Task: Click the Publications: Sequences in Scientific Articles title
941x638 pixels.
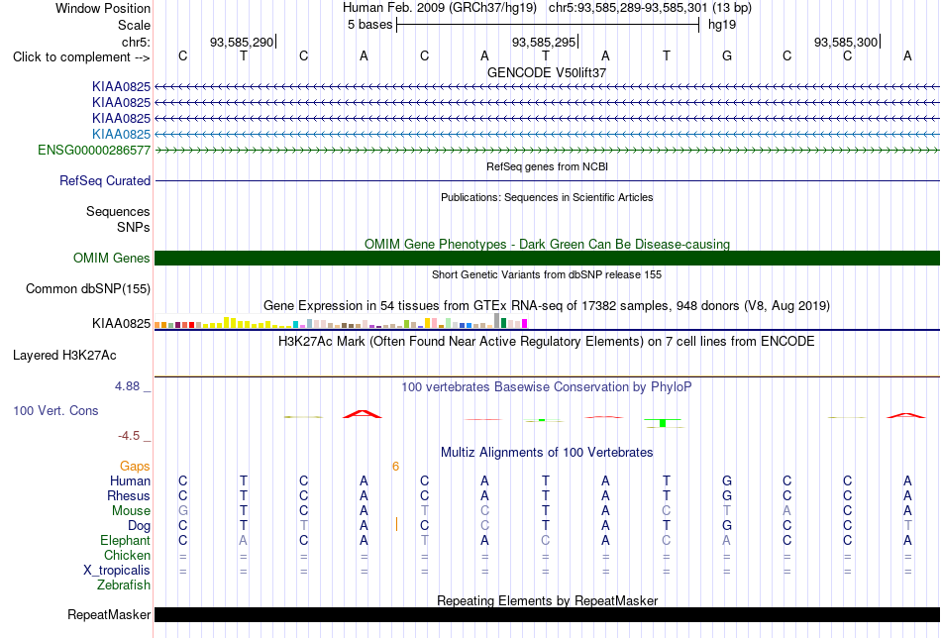Action: click(547, 197)
